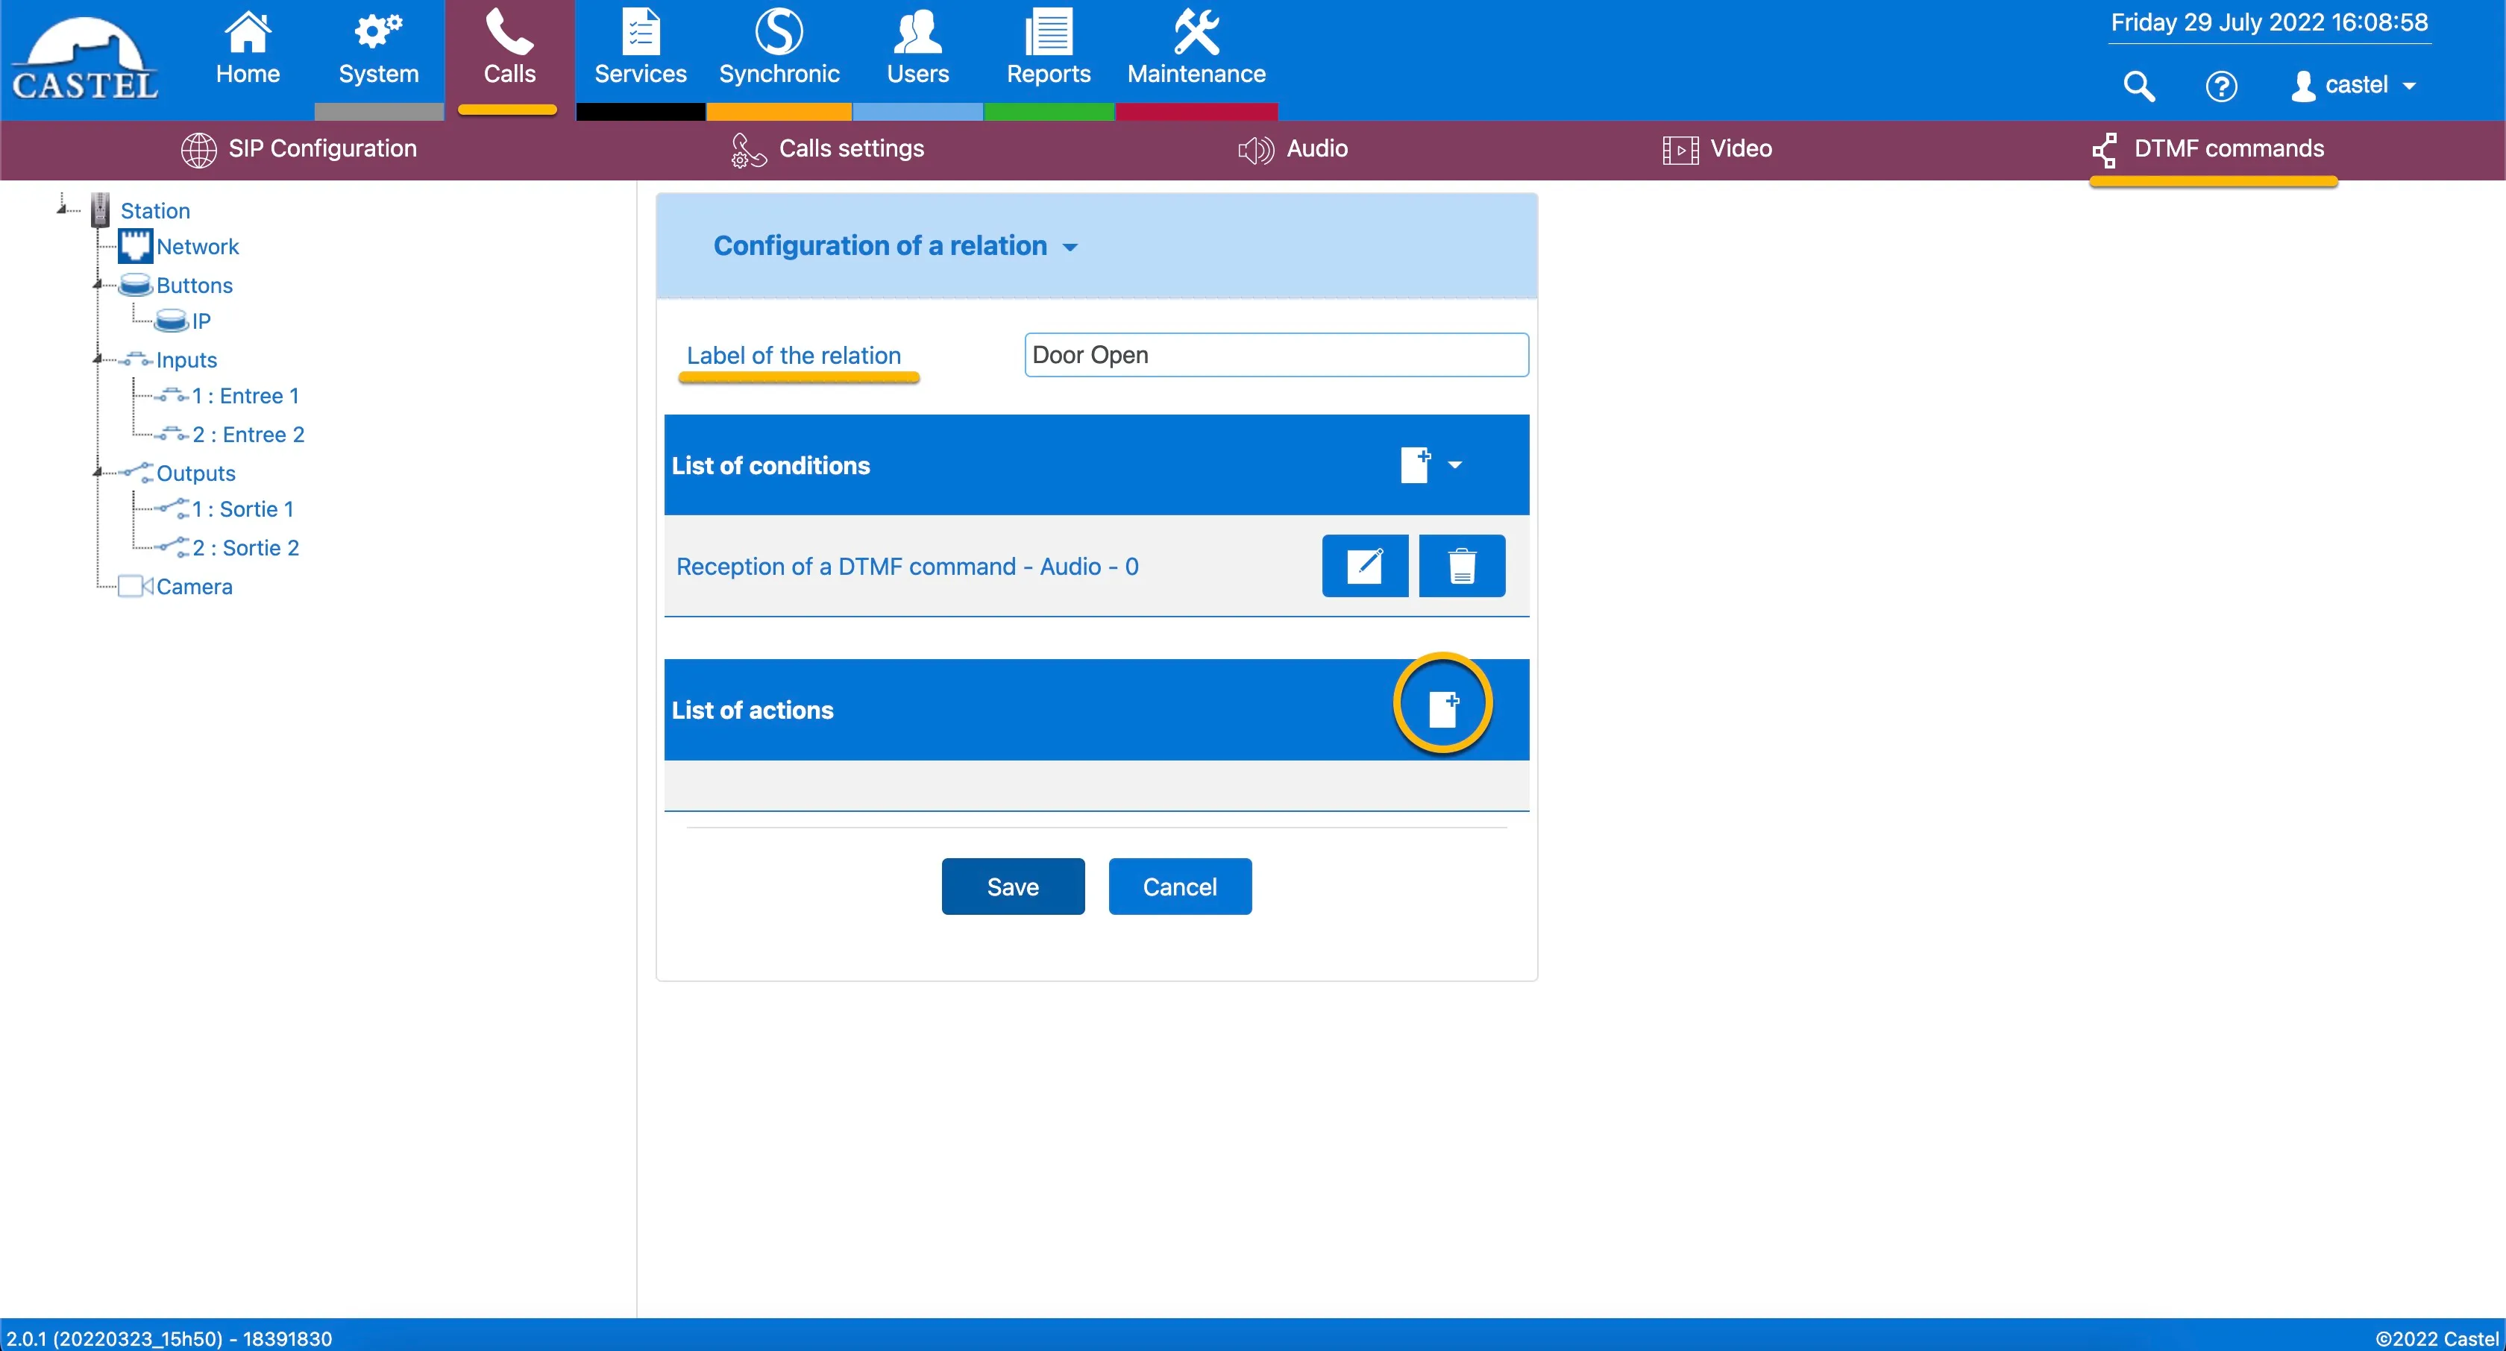Select output 2 : Sortie 2
Image resolution: width=2506 pixels, height=1351 pixels.
click(x=245, y=547)
